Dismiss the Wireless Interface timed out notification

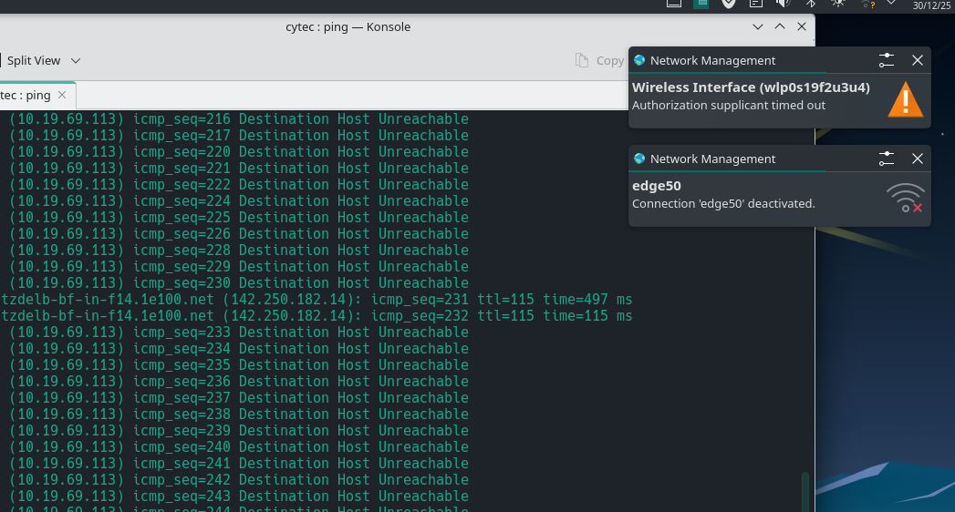pos(918,61)
